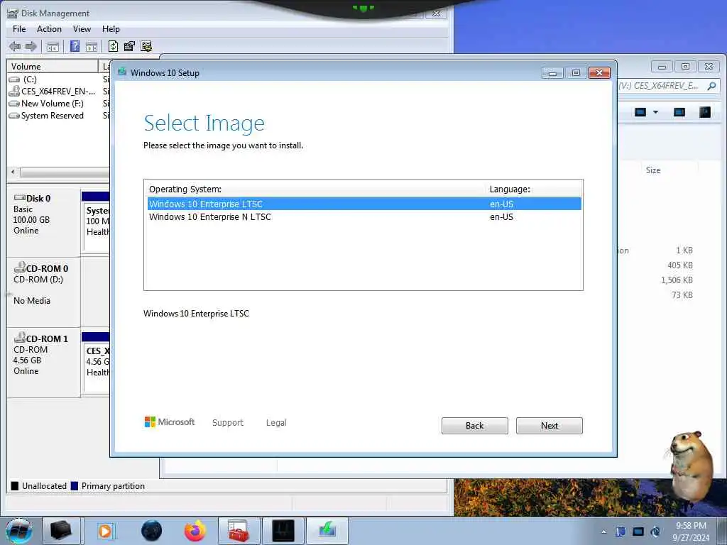Maximize the Explorer window behind Setup
Screen dimensions: 727x545
click(685, 66)
